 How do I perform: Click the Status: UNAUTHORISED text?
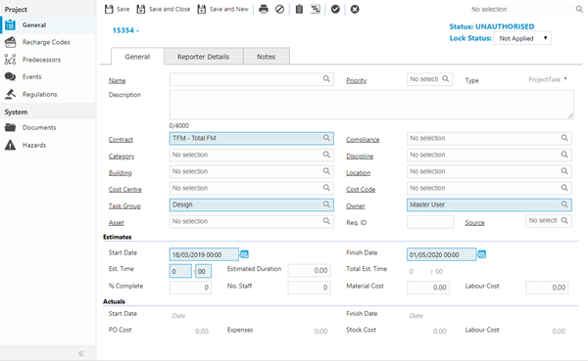[492, 26]
